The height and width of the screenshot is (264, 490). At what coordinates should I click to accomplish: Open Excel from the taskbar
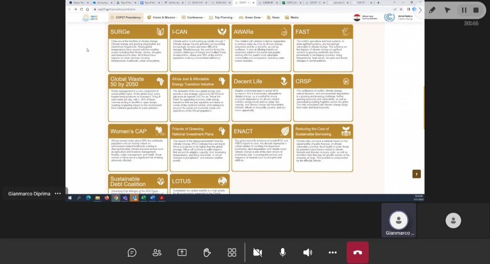coord(143,198)
